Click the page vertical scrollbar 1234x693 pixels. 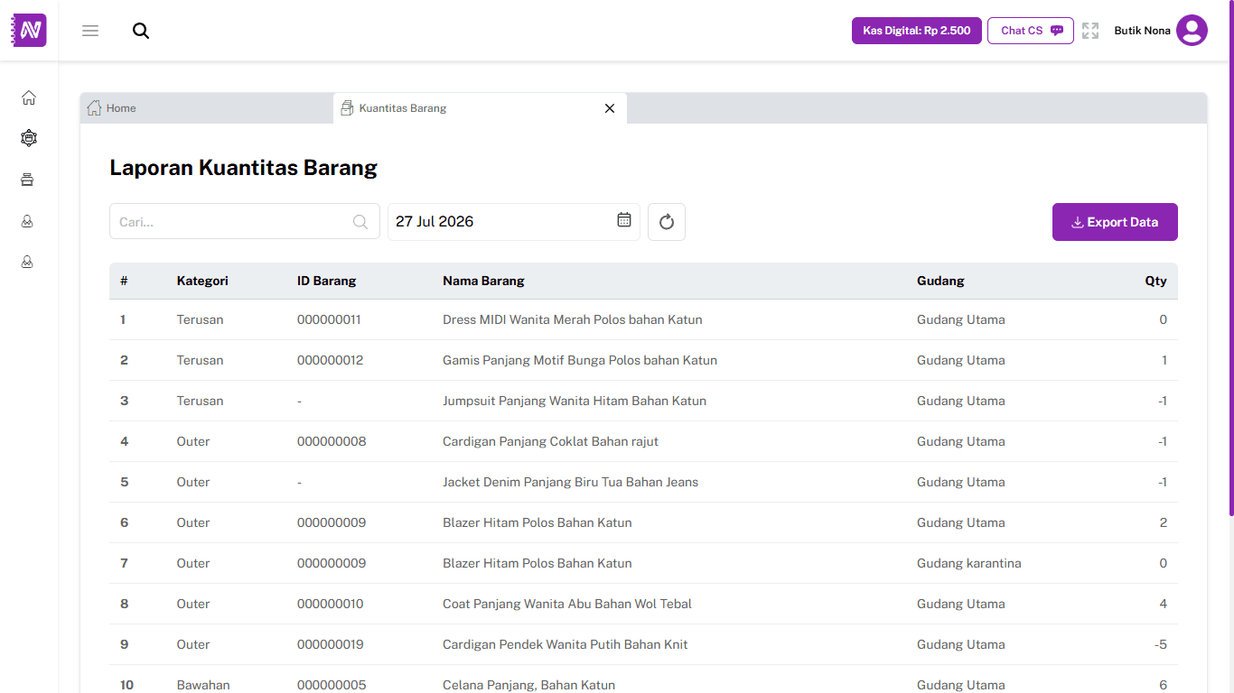tap(1231, 258)
